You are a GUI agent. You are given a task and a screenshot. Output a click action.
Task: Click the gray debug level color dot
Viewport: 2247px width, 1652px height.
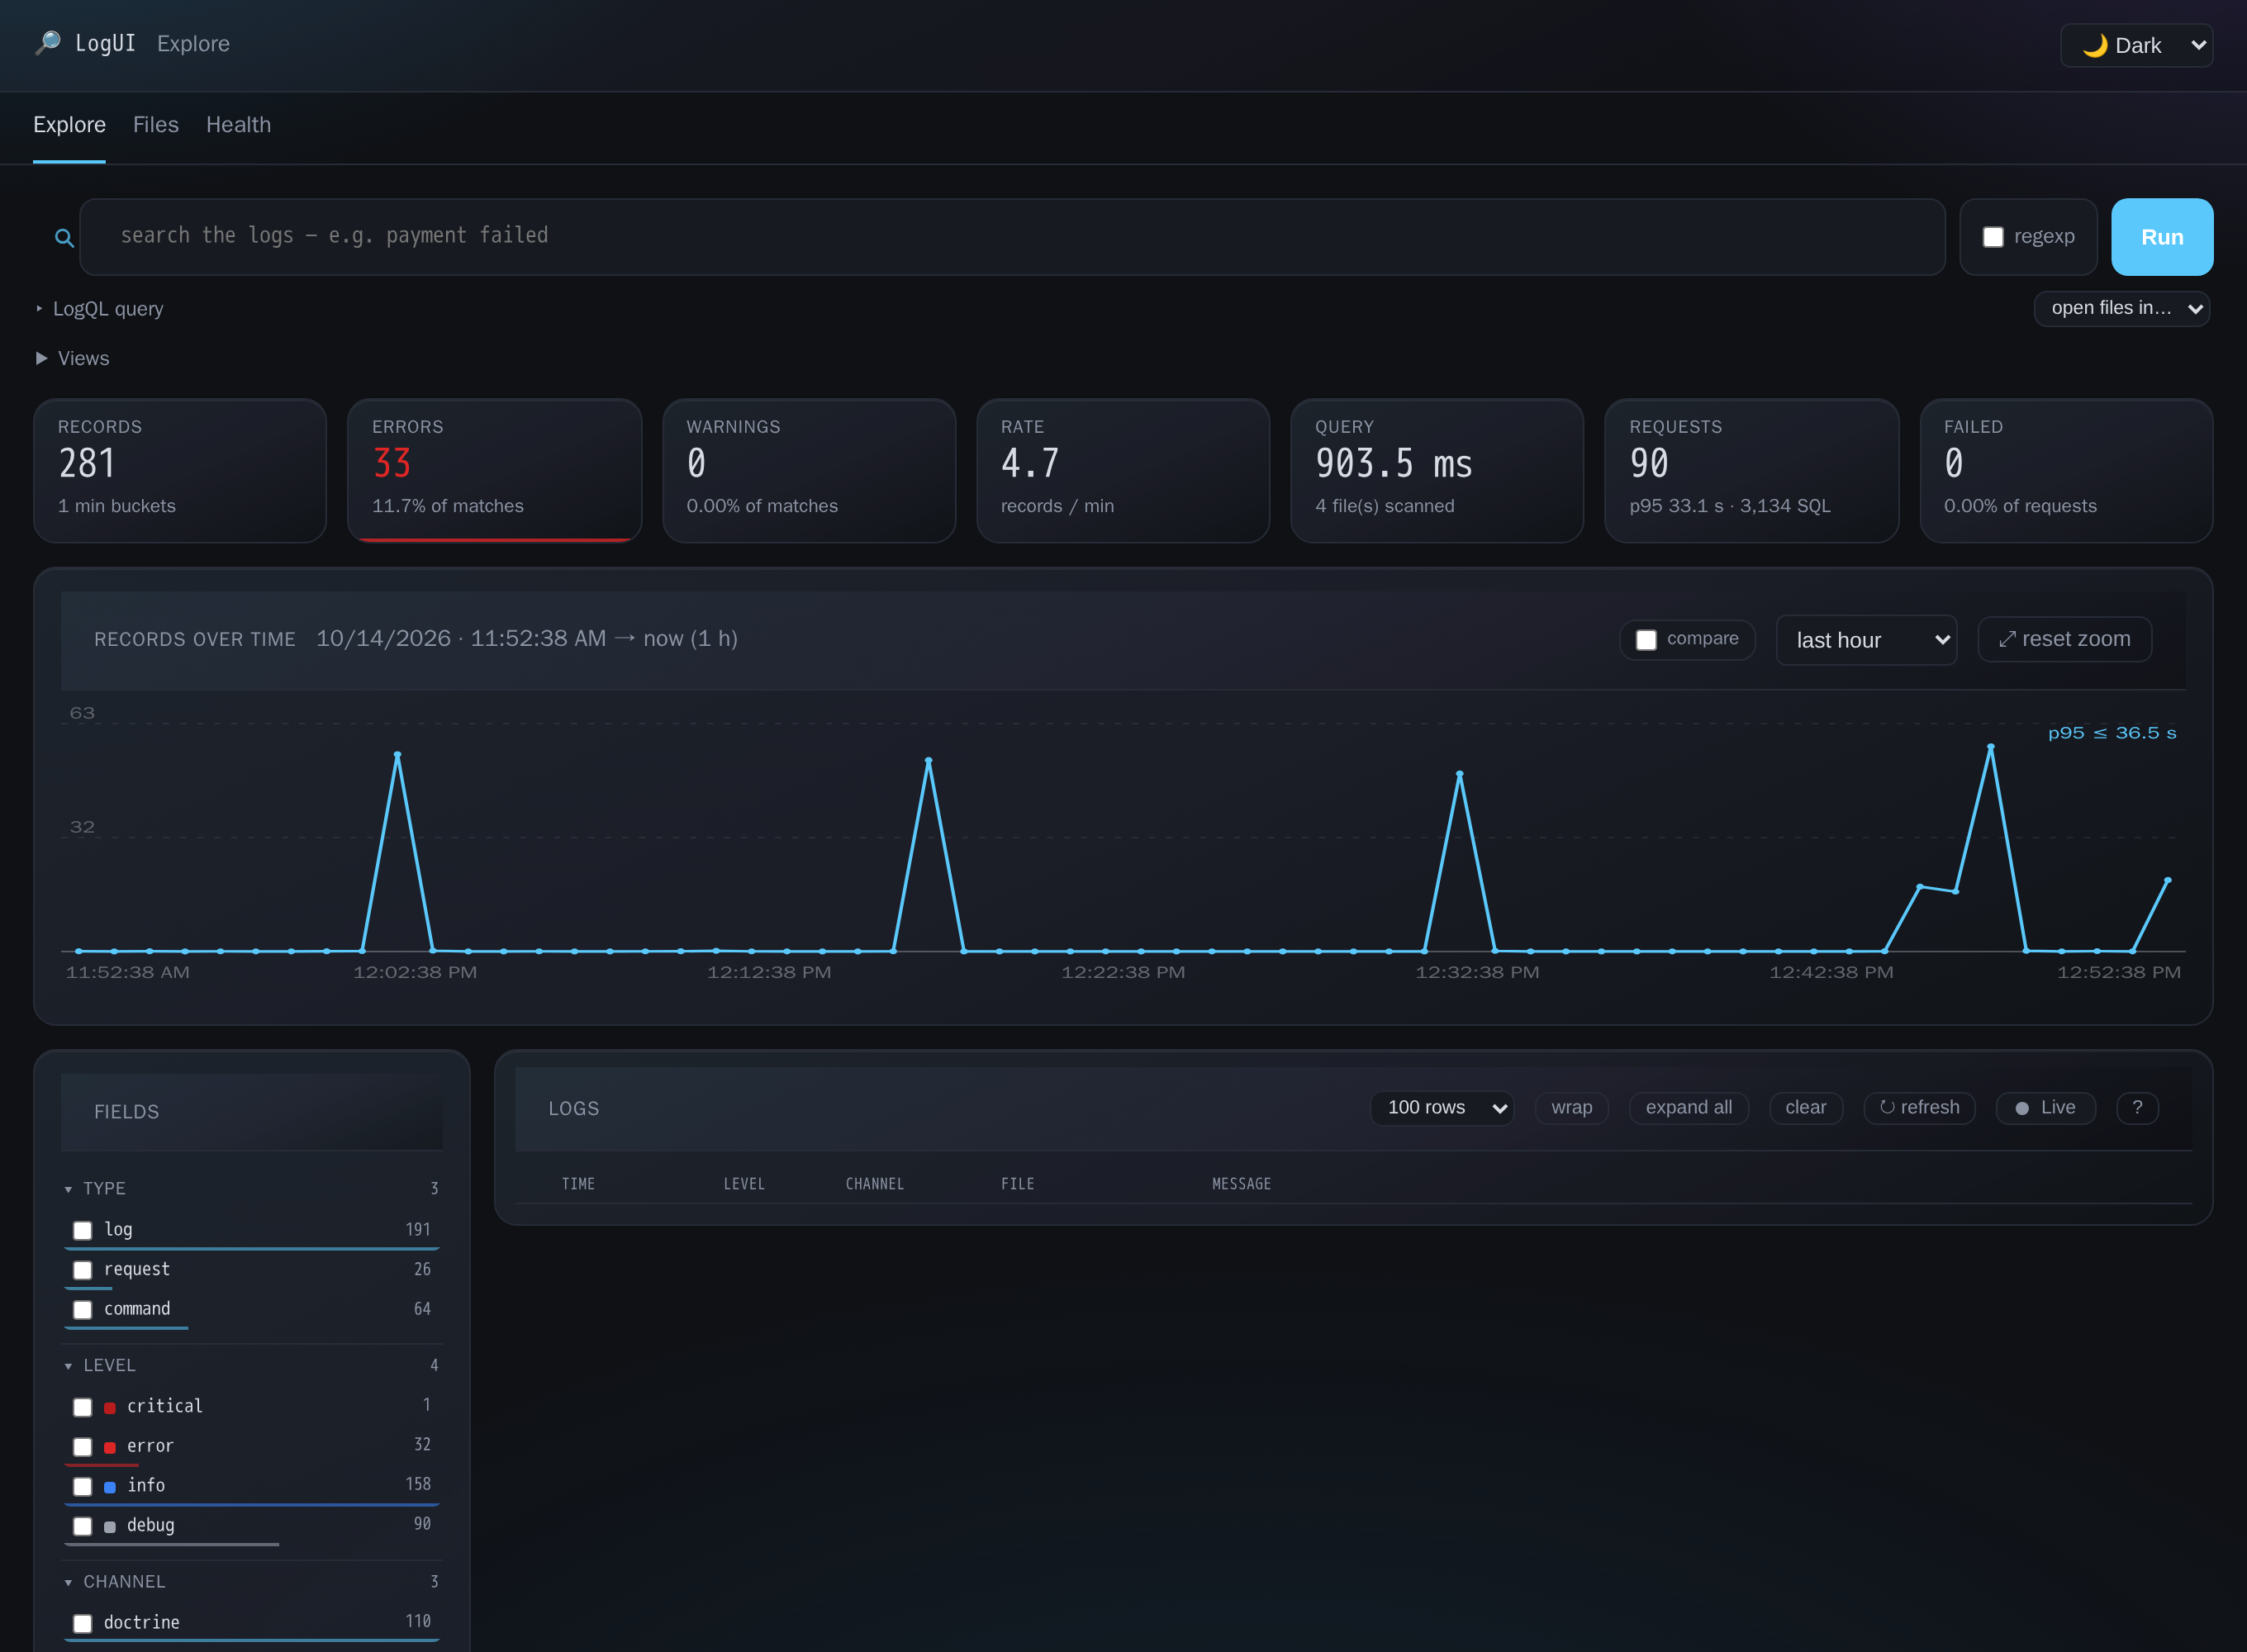click(x=110, y=1527)
